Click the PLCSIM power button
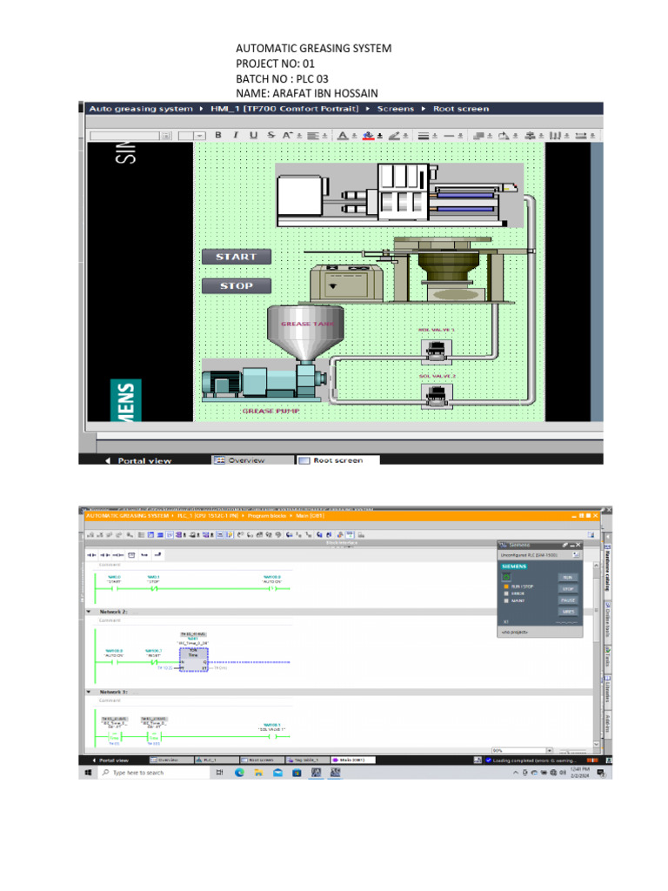Image resolution: width=668 pixels, height=891 pixels. (506, 577)
